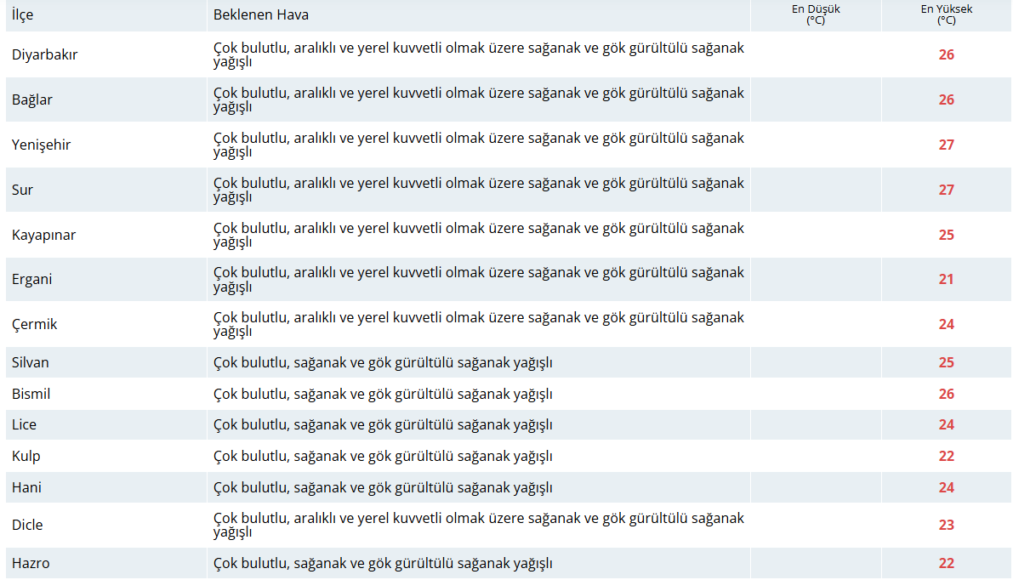The height and width of the screenshot is (580, 1013).
Task: Select the Sur district name
Action: coord(23,190)
